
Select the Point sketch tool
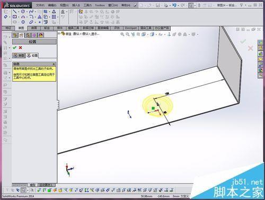tap(40, 22)
